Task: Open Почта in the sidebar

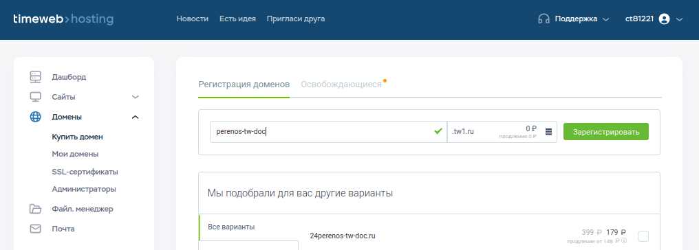Action: (x=63, y=229)
